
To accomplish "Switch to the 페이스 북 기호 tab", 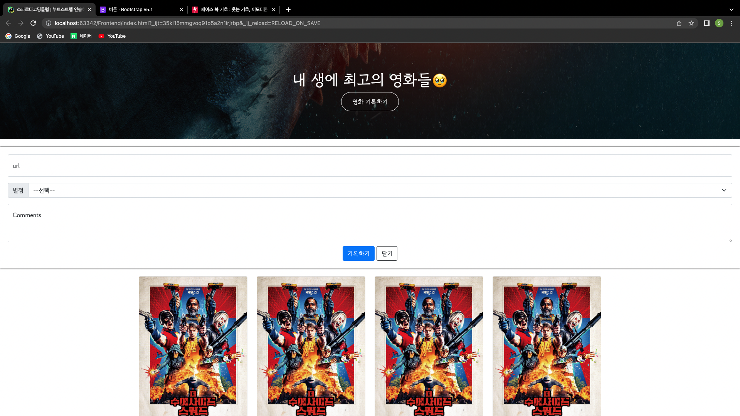I will point(234,10).
